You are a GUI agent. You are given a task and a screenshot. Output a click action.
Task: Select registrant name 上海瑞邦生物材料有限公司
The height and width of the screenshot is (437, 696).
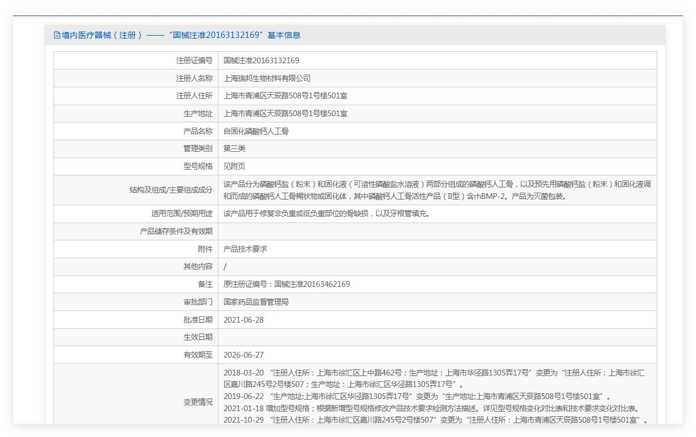click(267, 78)
